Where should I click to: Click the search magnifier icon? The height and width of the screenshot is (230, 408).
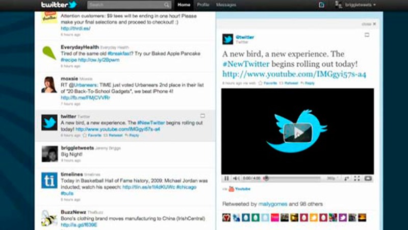pos(167,5)
